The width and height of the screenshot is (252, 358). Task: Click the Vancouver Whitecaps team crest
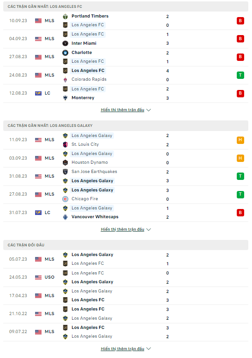coord(66,217)
